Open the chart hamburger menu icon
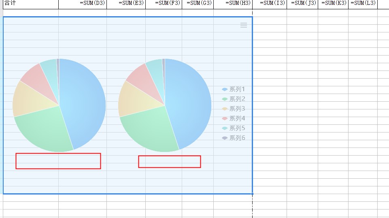 pyautogui.click(x=244, y=25)
